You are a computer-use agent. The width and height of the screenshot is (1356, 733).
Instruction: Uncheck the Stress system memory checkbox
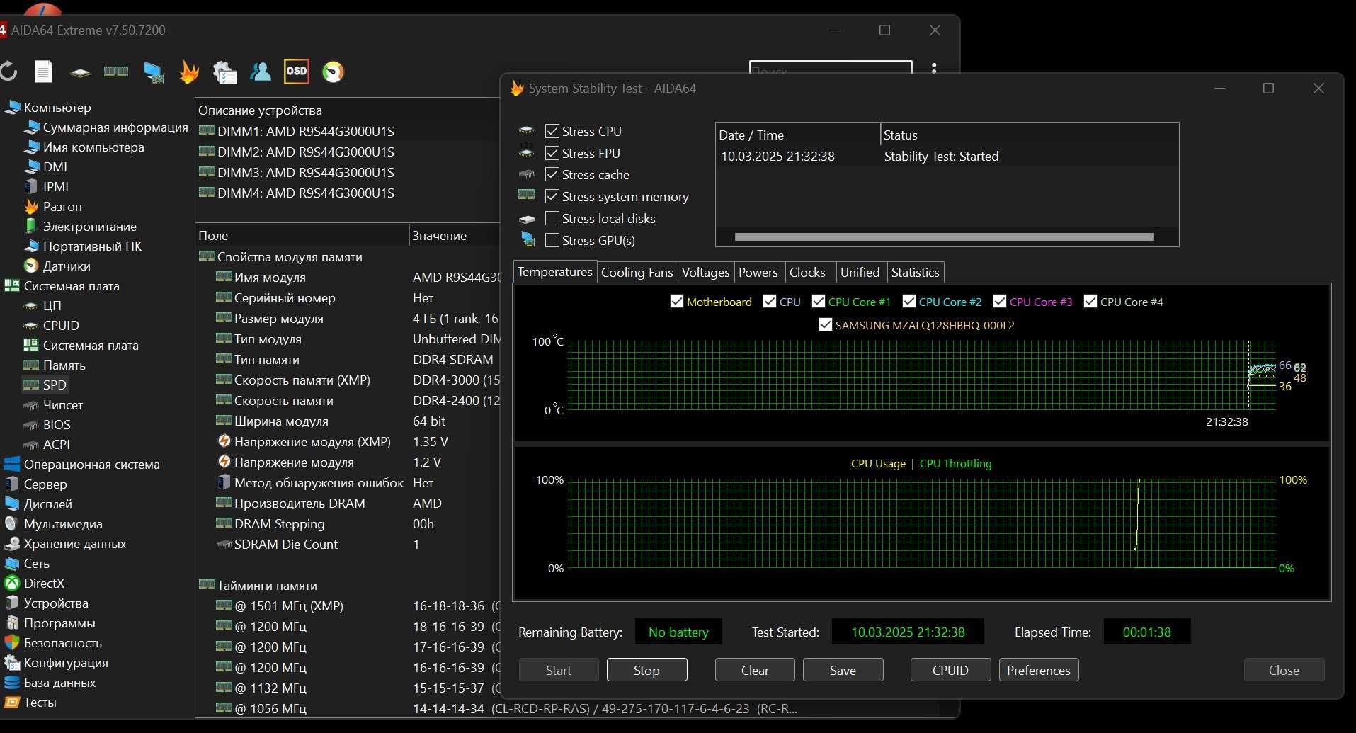pos(552,196)
